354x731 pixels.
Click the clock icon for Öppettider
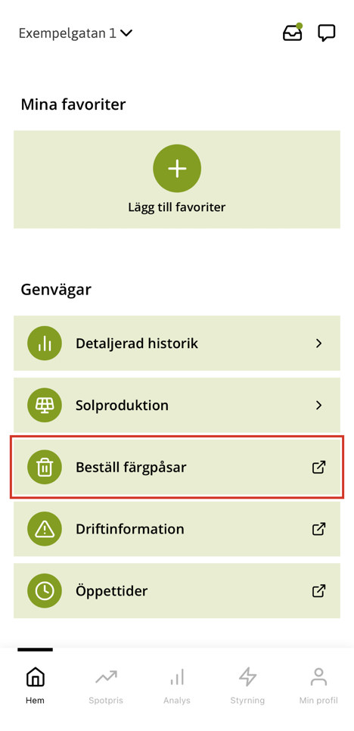[x=45, y=591]
